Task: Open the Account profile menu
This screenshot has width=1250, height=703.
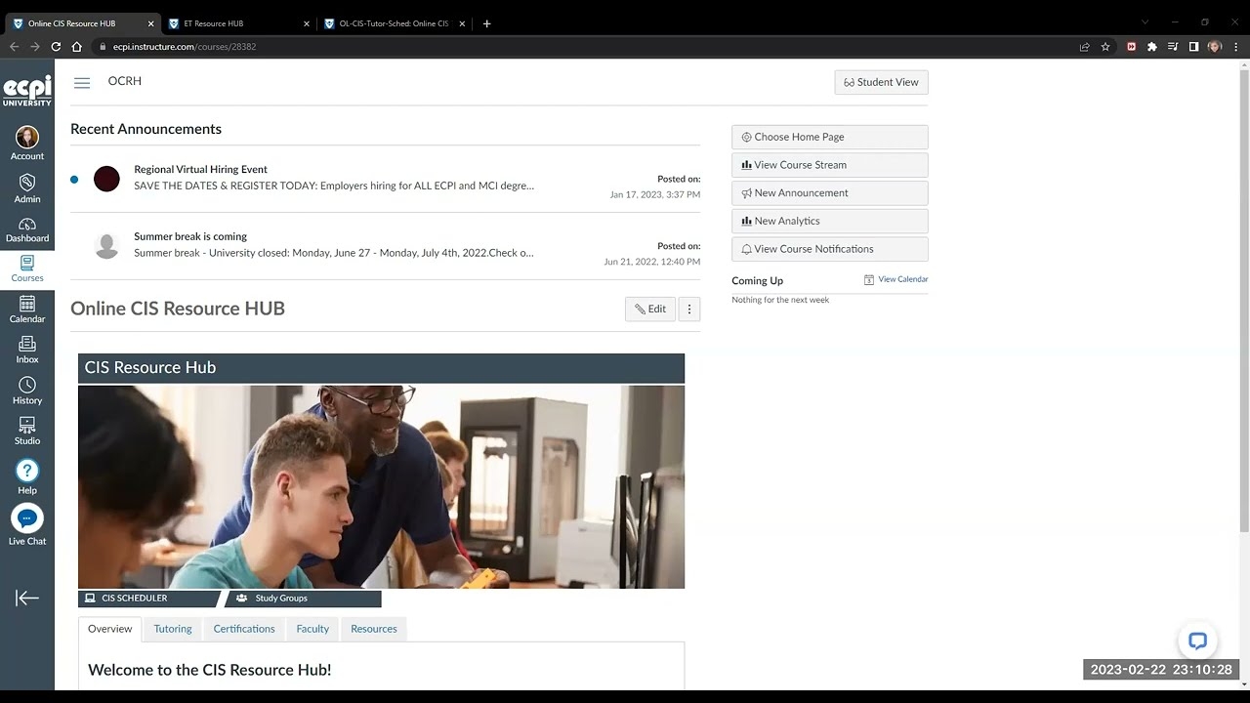Action: coord(27,143)
